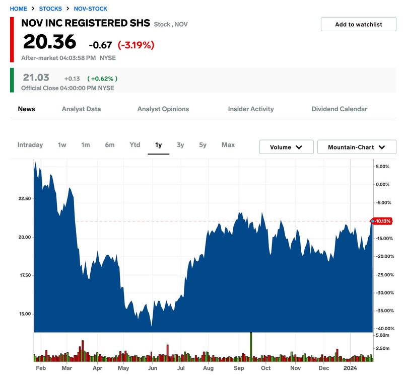Open the NOV-STOCK breadcrumb link
The image size is (403, 377).
coord(91,9)
